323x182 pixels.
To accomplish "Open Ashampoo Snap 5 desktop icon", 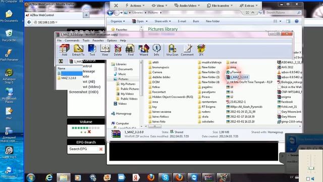I will [9, 76].
